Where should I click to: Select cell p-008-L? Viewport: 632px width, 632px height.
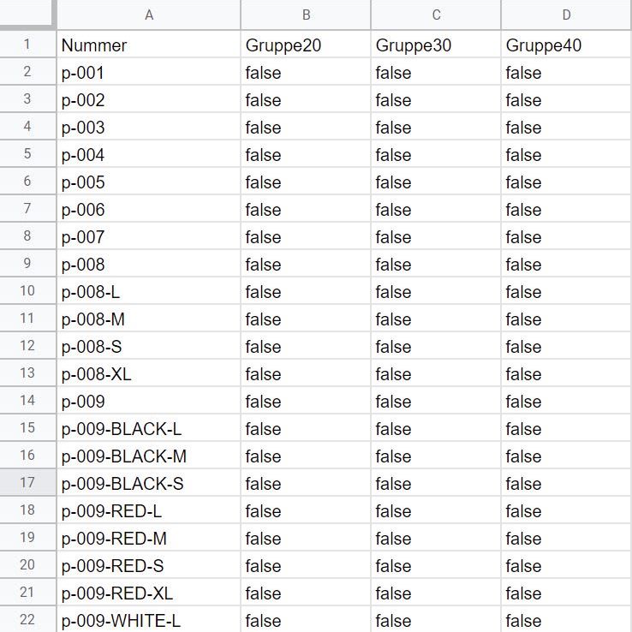point(149,291)
